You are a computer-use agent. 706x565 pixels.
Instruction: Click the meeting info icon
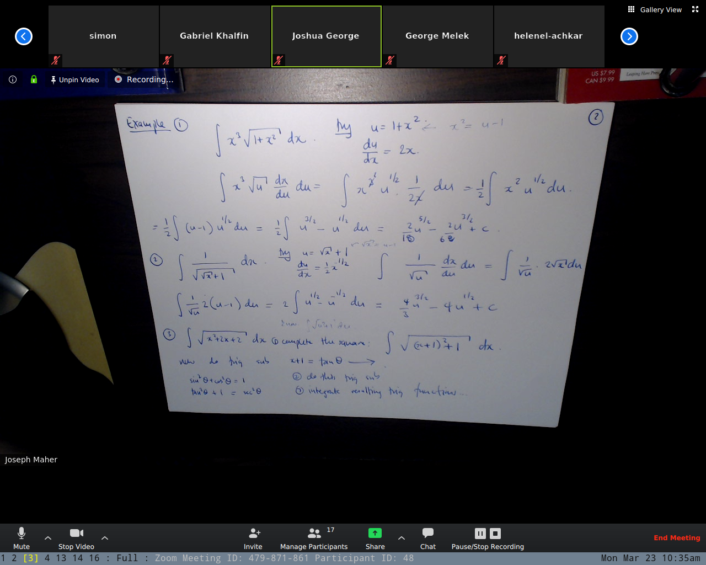coord(13,79)
